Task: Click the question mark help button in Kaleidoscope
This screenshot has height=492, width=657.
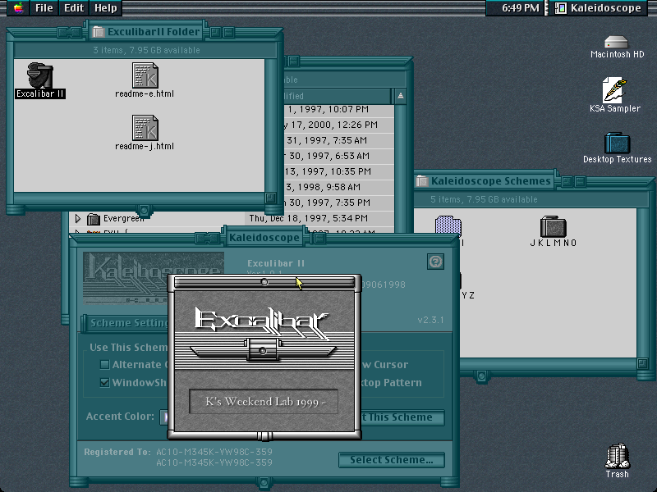Action: coord(436,262)
